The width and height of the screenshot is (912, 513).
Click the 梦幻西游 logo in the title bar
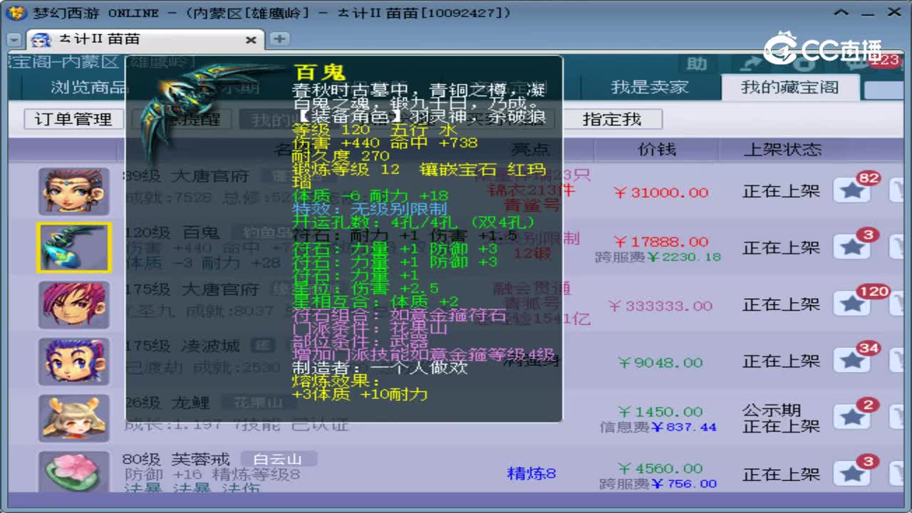(x=12, y=11)
